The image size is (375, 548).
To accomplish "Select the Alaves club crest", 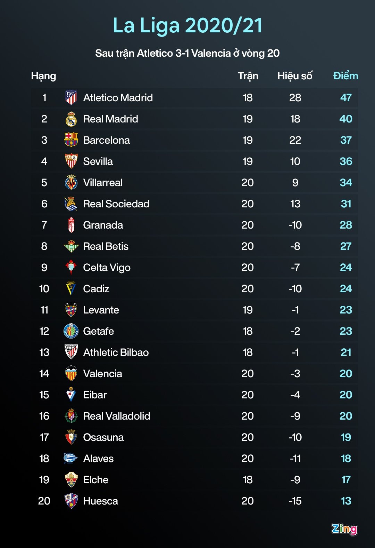I will (x=70, y=459).
